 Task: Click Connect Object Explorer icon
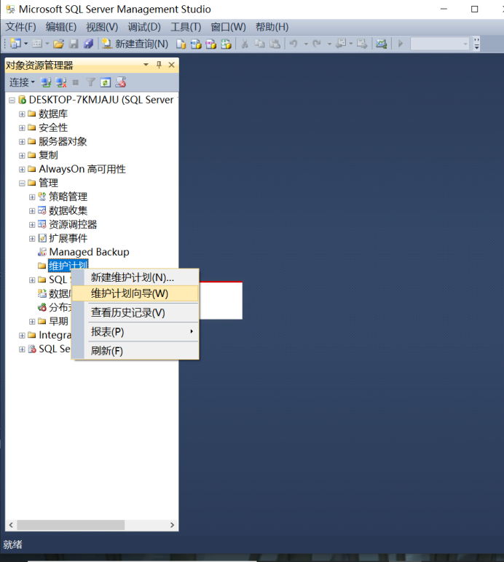(x=46, y=83)
